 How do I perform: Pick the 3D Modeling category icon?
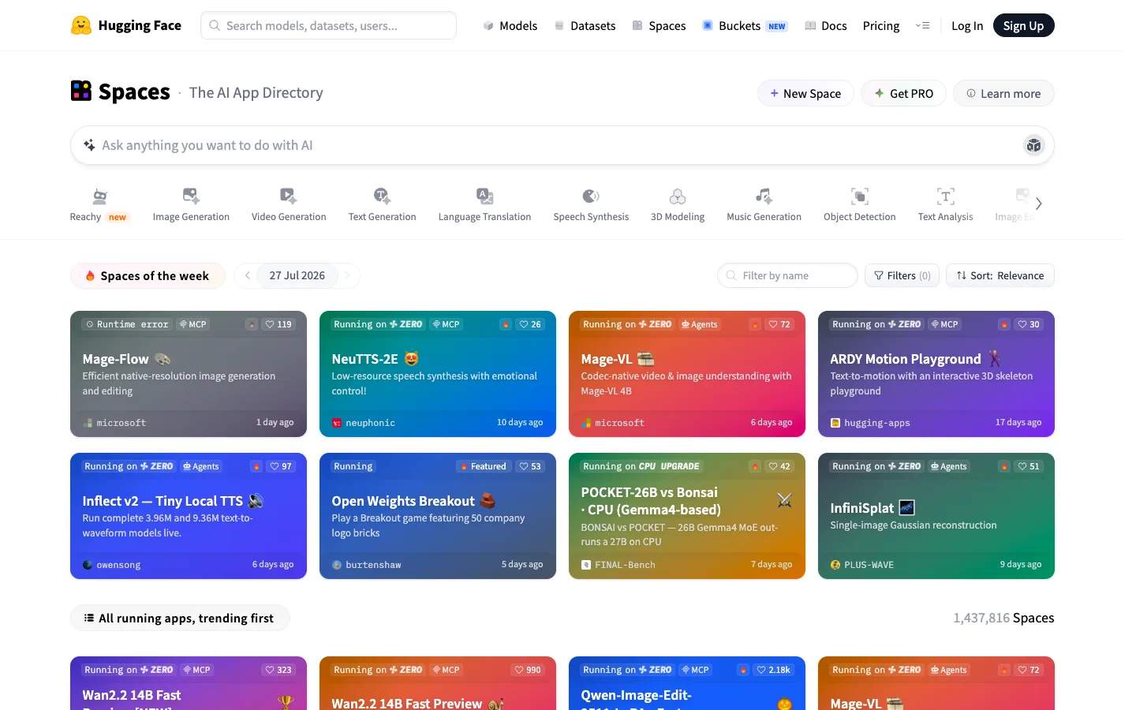click(678, 196)
